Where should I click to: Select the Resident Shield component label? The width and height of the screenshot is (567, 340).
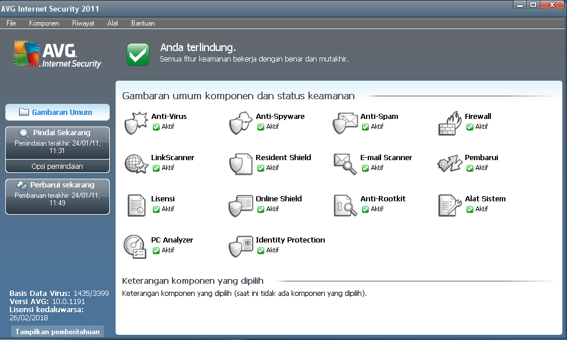[x=283, y=158]
